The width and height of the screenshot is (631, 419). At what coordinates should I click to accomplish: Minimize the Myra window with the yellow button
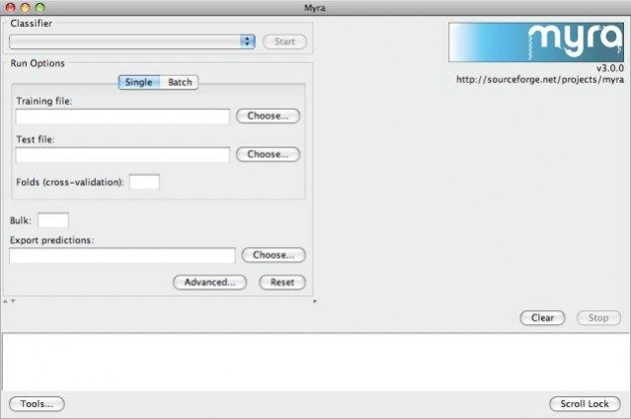[25, 7]
